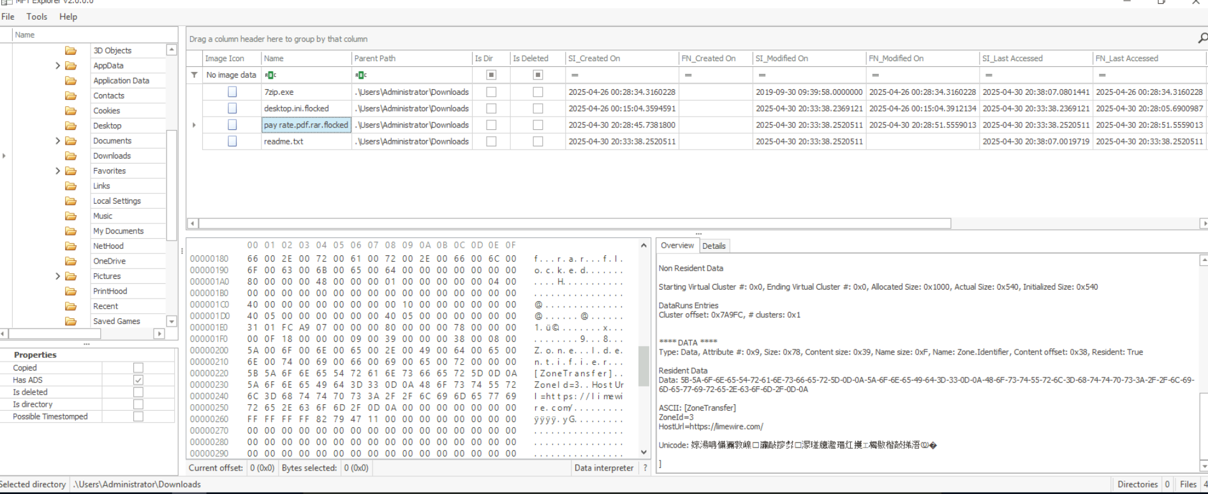Expand the Documents folder in tree
This screenshot has height=494, width=1208.
(58, 141)
